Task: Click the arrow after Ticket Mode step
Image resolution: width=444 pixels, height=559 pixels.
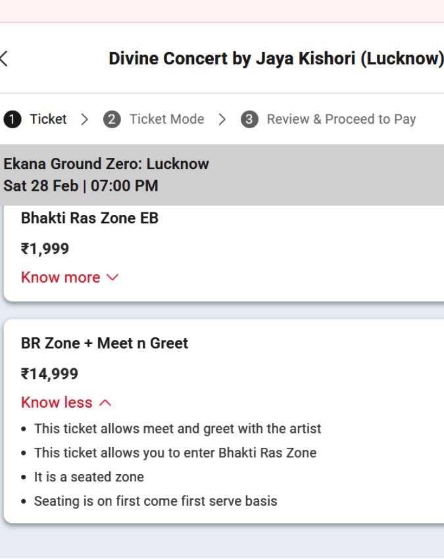Action: pyautogui.click(x=222, y=119)
